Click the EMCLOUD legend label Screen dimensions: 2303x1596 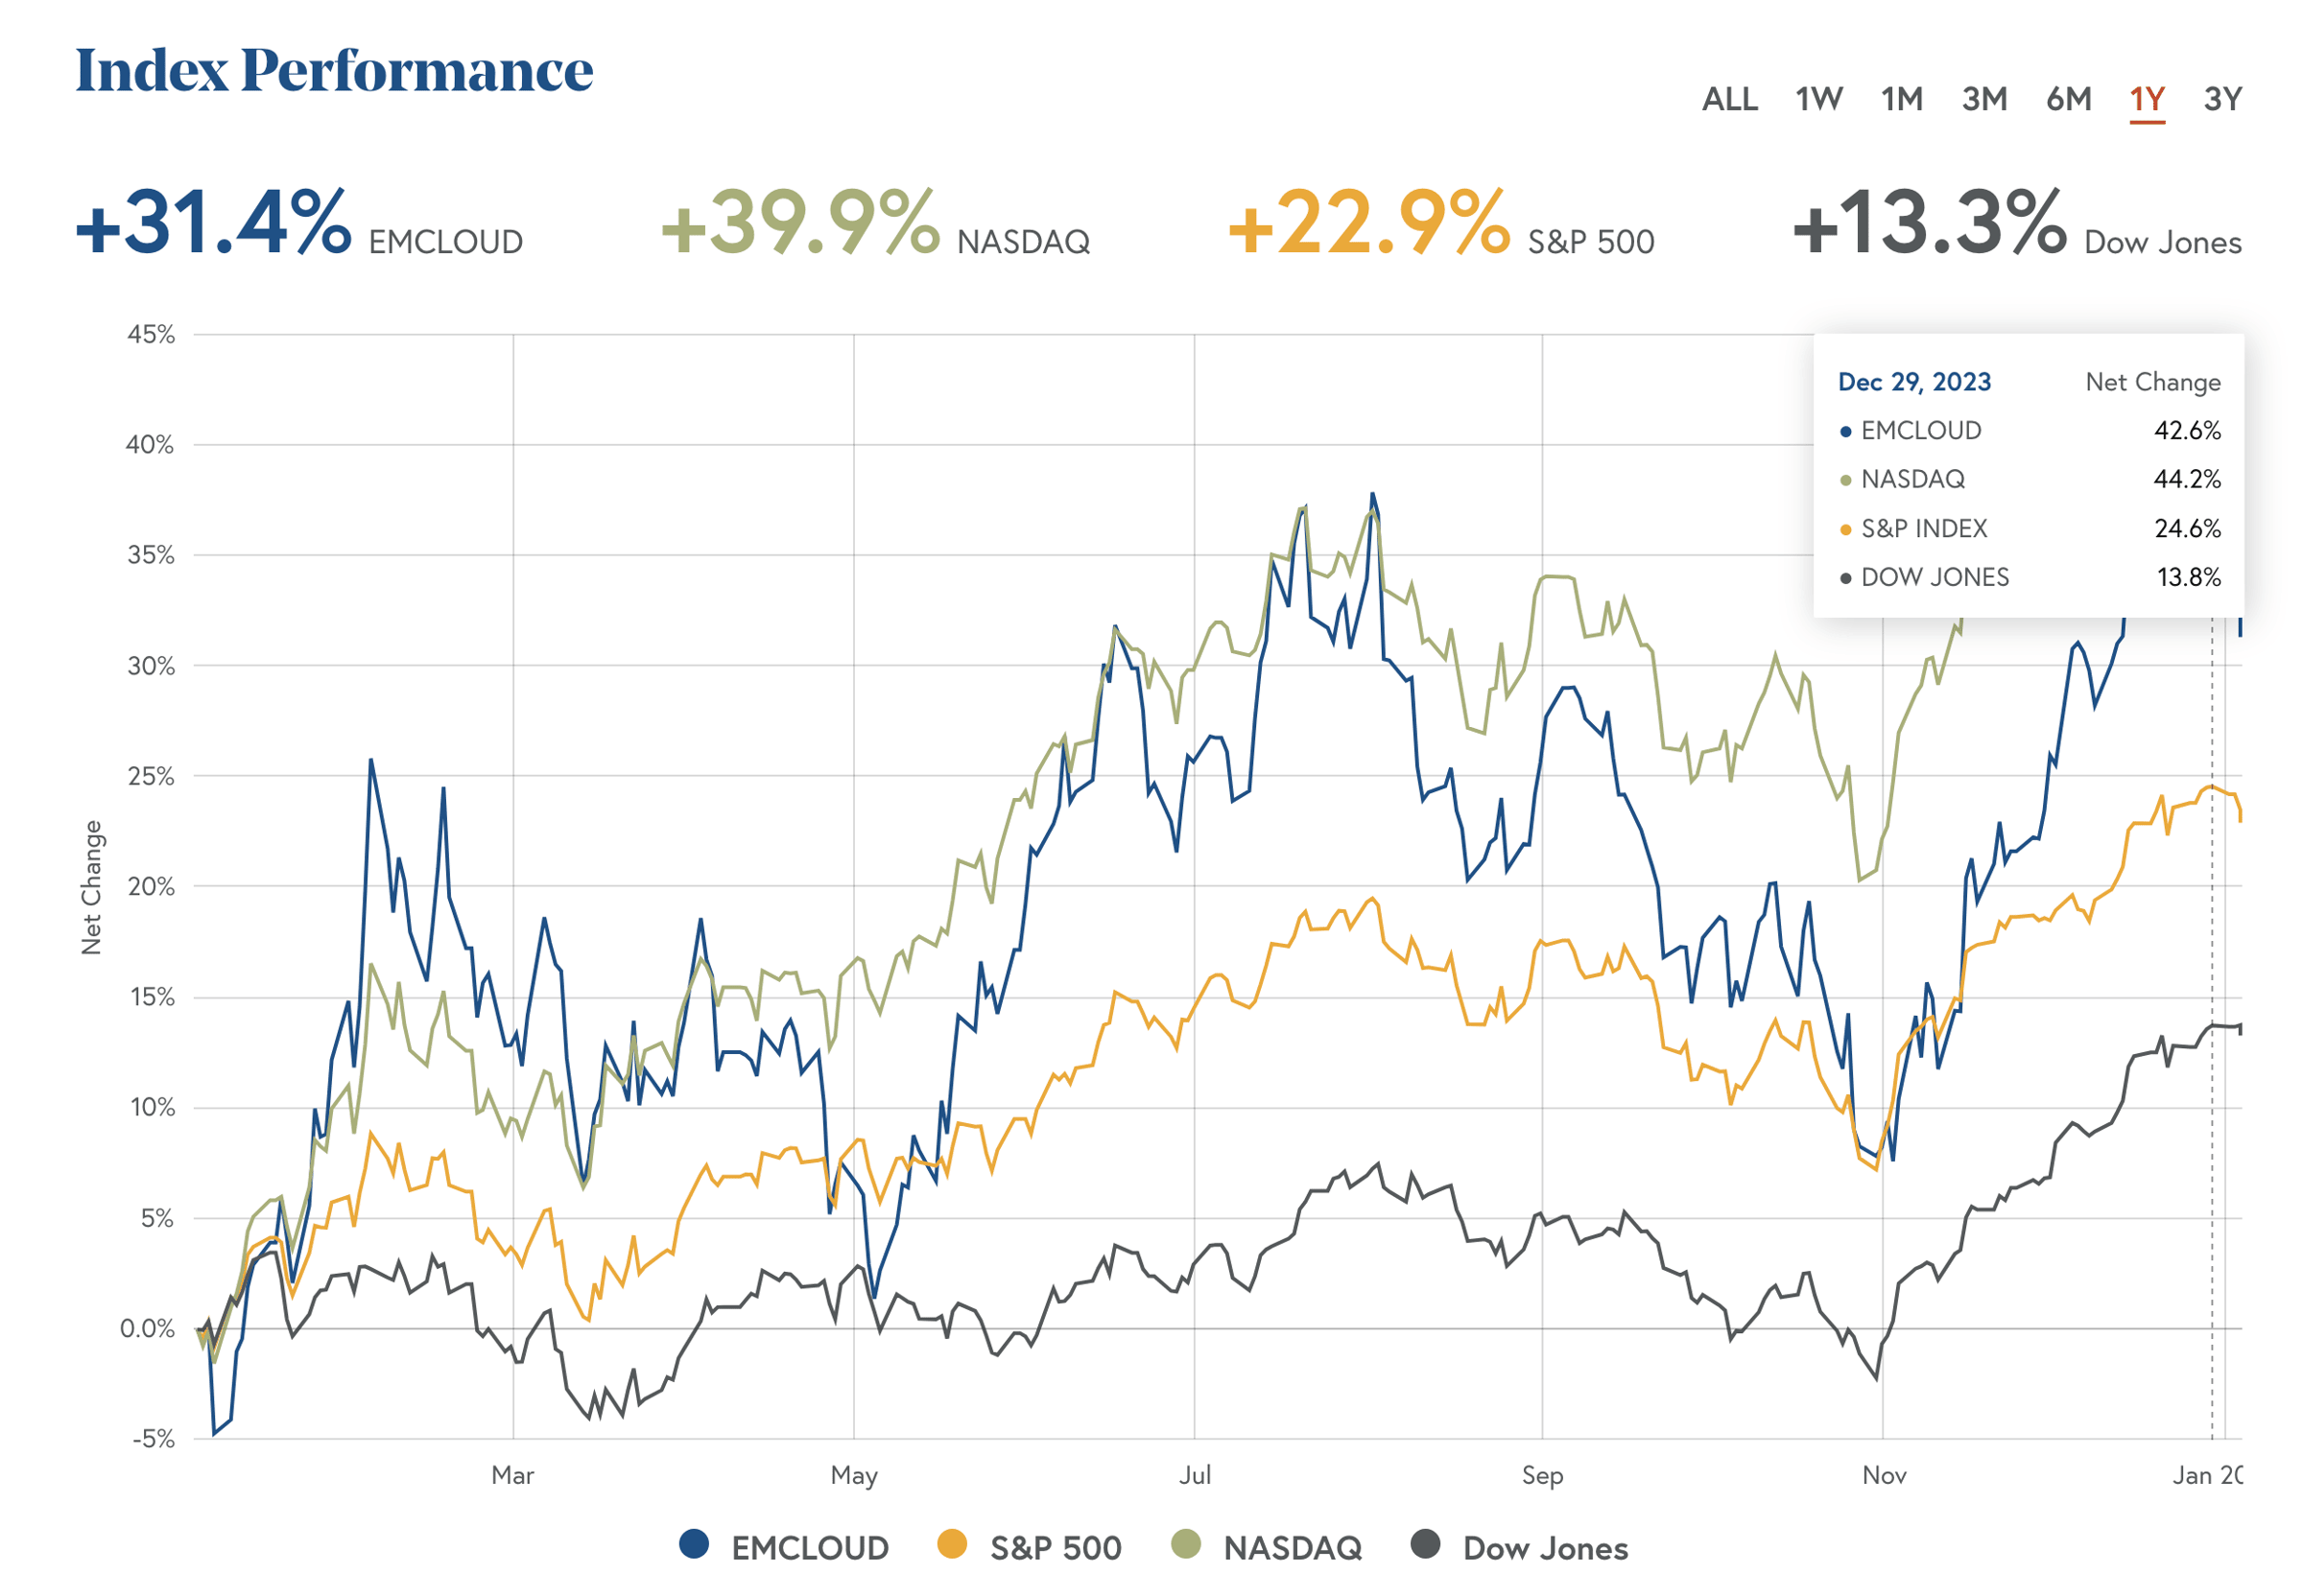point(809,1548)
